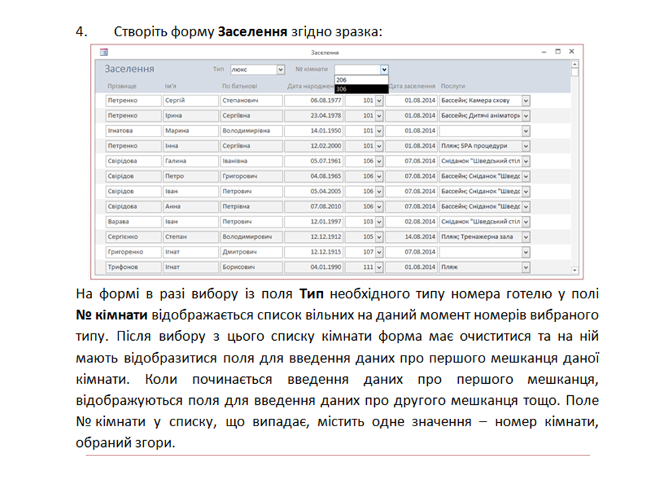
Task: Click the По батькові column header
Action: tap(240, 86)
